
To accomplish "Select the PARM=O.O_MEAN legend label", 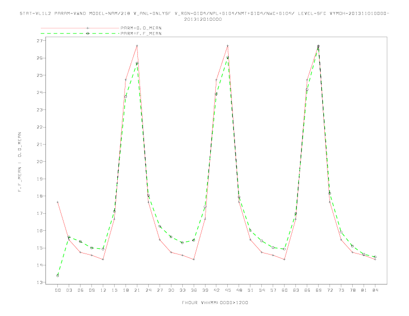I will [141, 28].
